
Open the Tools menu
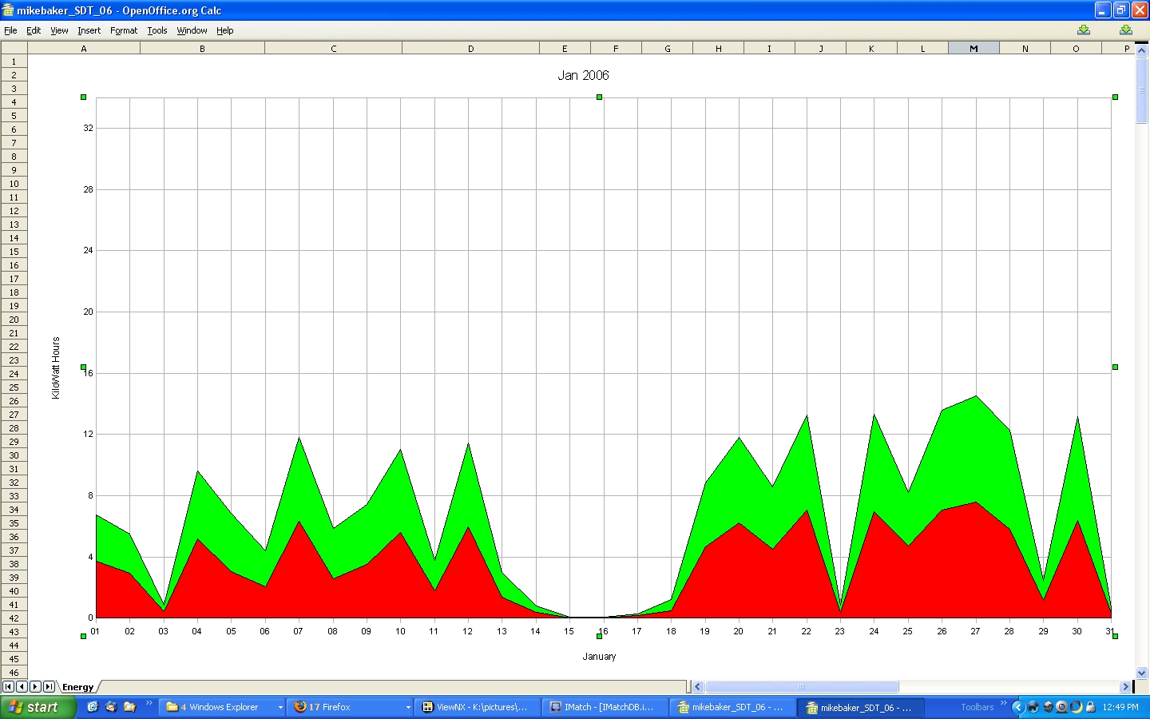157,30
